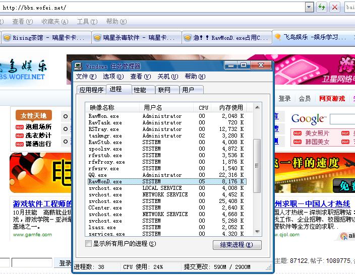Screen dimensions: 355x277
Task: Open 文件(F) menu in Task Manager
Action: (x=86, y=77)
